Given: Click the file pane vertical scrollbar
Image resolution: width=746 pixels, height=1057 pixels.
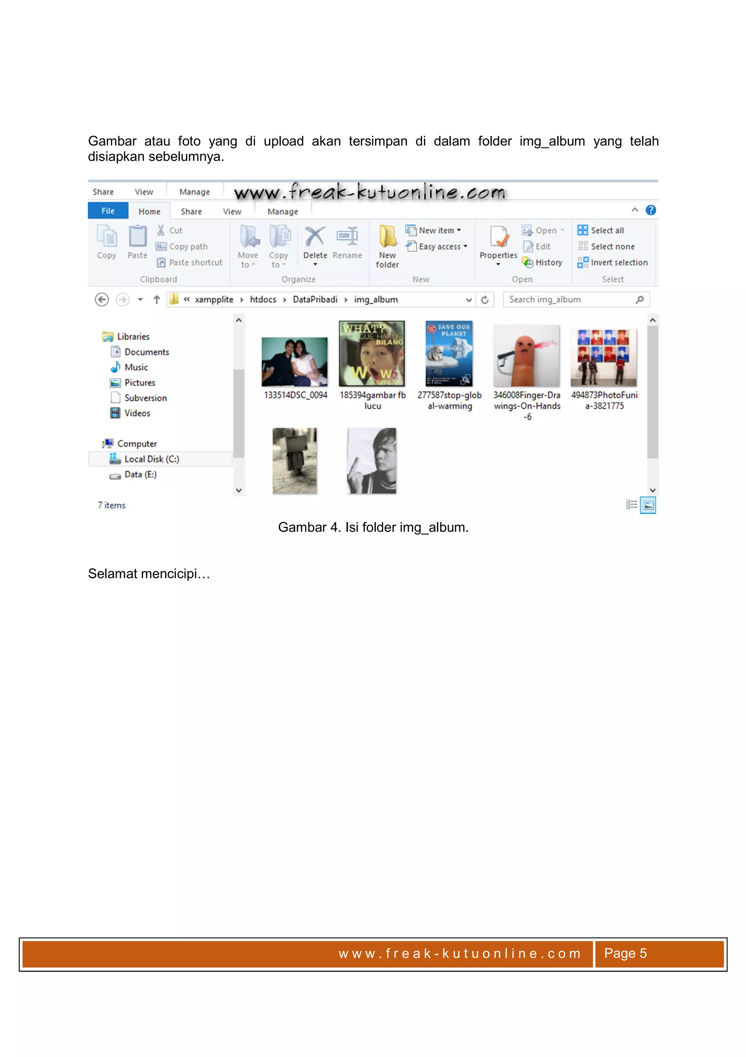Looking at the screenshot, I should [x=652, y=391].
